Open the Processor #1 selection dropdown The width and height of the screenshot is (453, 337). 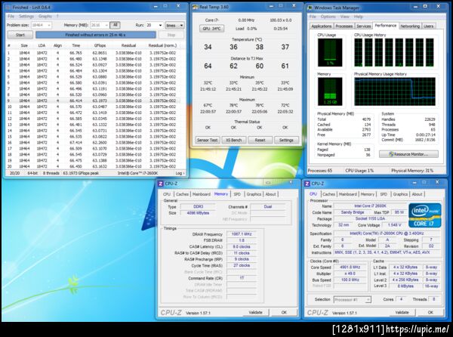[x=353, y=300]
